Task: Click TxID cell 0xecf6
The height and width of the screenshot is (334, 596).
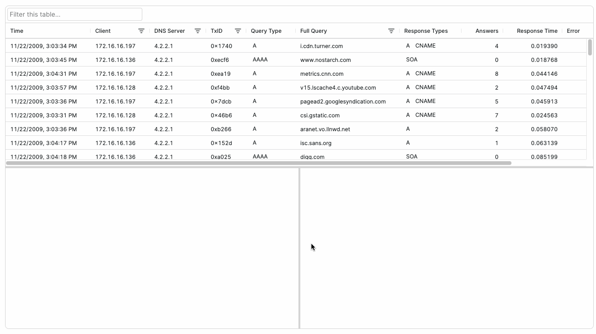Action: point(220,60)
